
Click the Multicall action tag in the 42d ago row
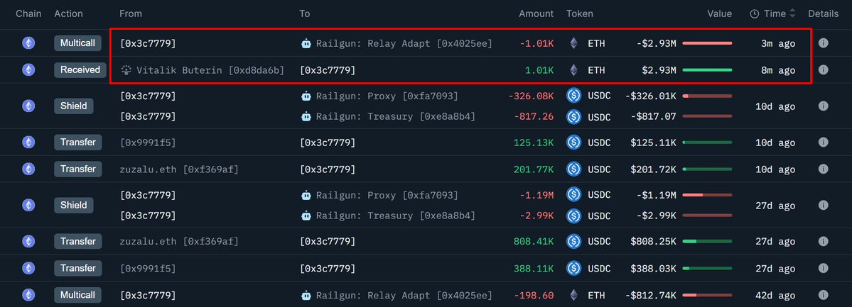[77, 295]
